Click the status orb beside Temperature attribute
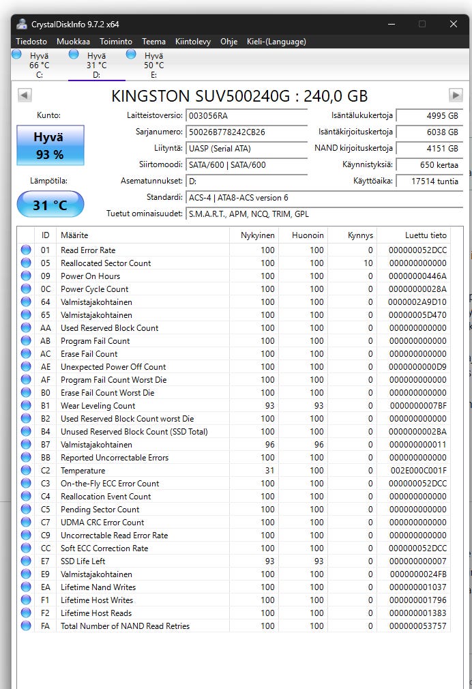 [26, 470]
